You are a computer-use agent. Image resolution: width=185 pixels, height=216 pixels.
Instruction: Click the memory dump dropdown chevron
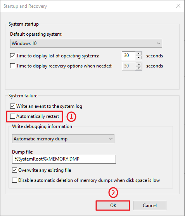click(x=111, y=139)
